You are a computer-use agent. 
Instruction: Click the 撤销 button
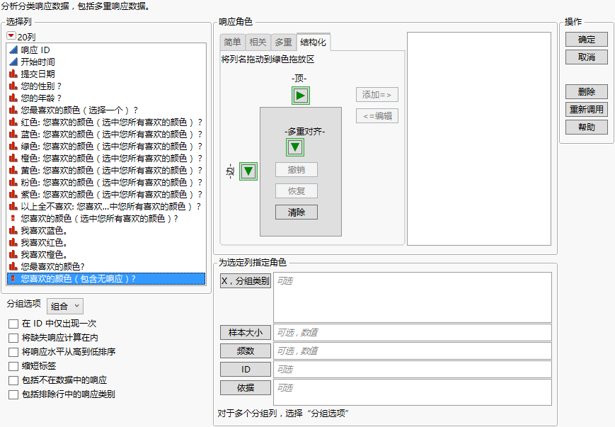[296, 170]
